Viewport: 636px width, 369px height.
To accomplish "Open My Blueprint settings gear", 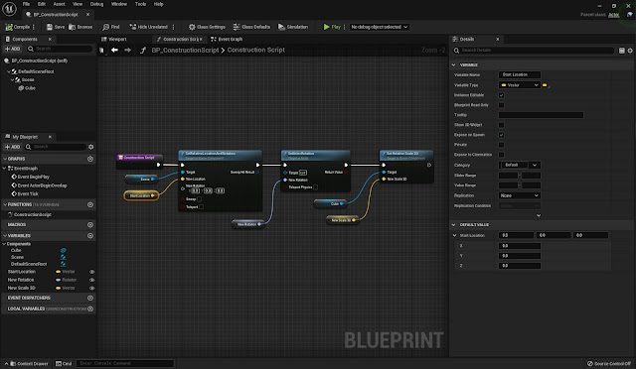I will pos(90,147).
